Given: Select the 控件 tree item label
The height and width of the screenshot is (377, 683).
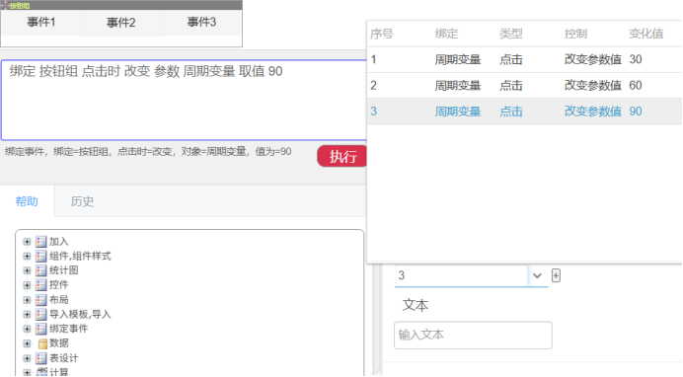Looking at the screenshot, I should [59, 285].
